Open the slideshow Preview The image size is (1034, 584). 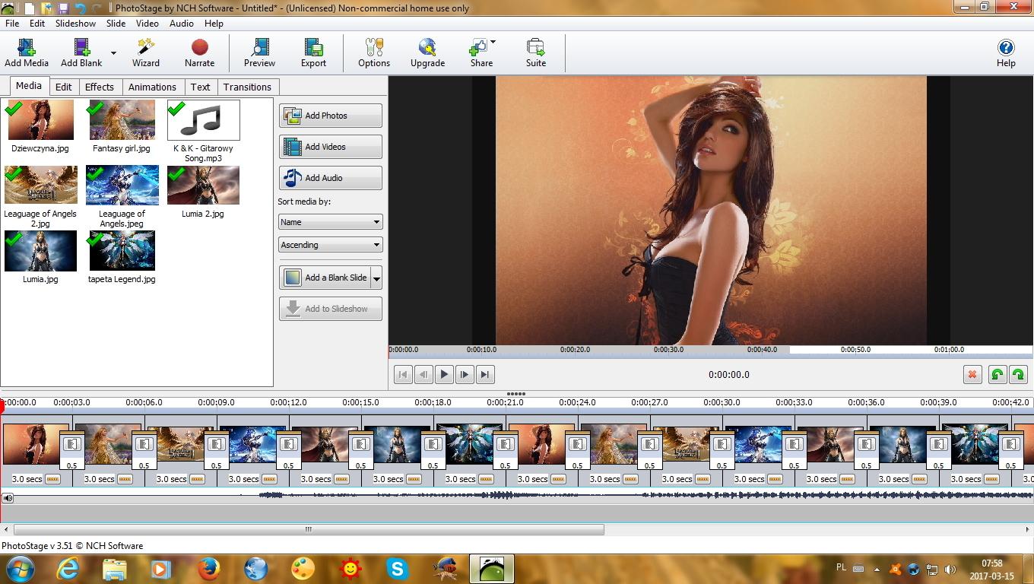pos(259,53)
